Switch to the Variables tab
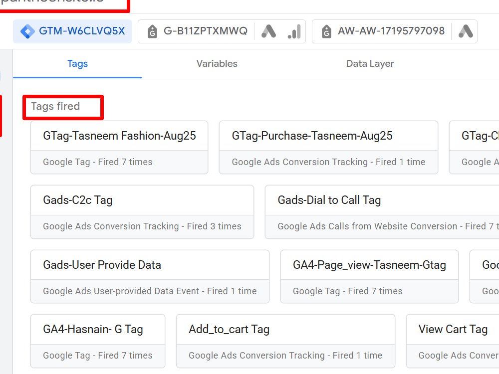Viewport: 499px width, 374px height. click(x=217, y=64)
